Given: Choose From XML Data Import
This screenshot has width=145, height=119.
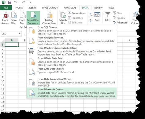Looking at the screenshot, I should [x=72, y=72].
